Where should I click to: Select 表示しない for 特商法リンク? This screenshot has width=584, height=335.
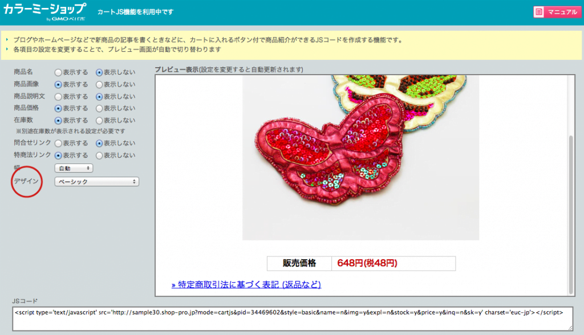[99, 155]
